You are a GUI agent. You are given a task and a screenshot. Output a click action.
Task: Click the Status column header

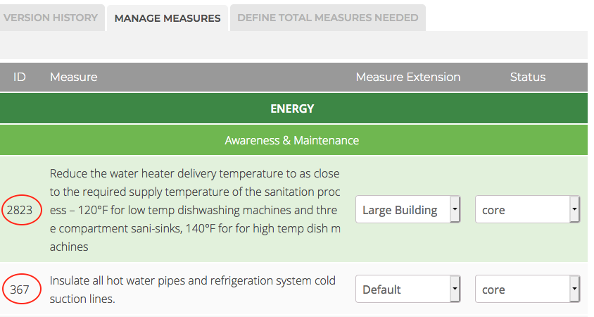tap(528, 77)
